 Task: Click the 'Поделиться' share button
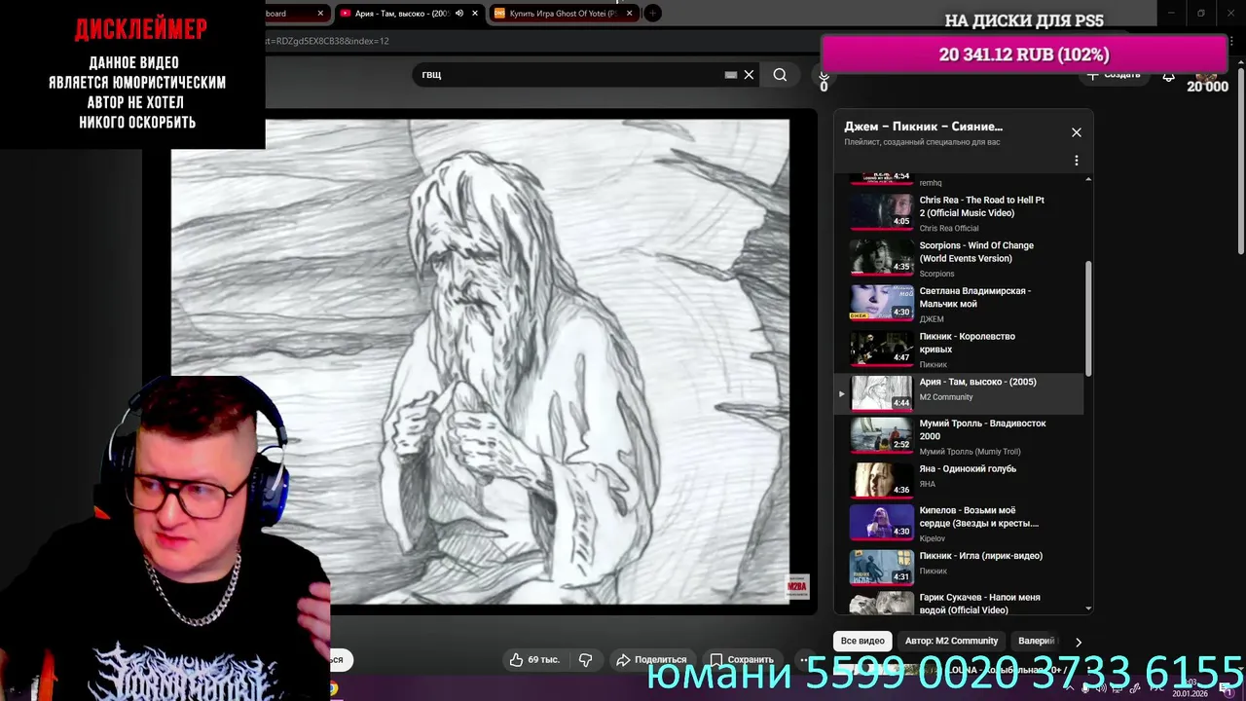651,659
